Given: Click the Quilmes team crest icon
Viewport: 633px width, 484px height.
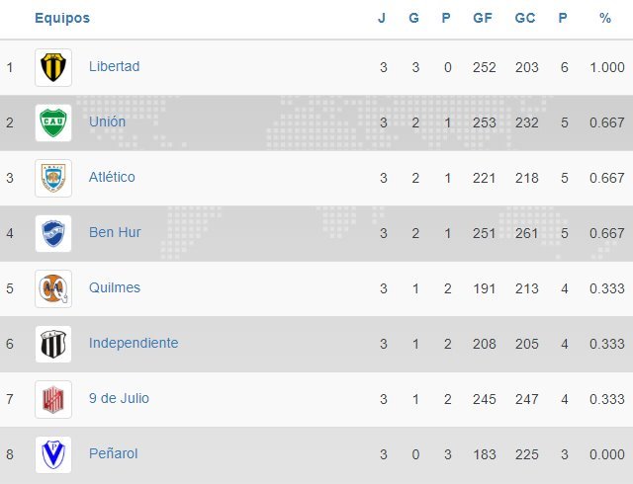Looking at the screenshot, I should [x=53, y=288].
